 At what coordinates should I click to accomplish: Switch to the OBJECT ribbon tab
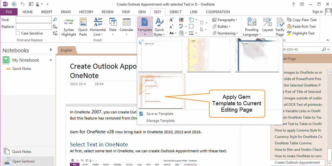click(x=176, y=12)
